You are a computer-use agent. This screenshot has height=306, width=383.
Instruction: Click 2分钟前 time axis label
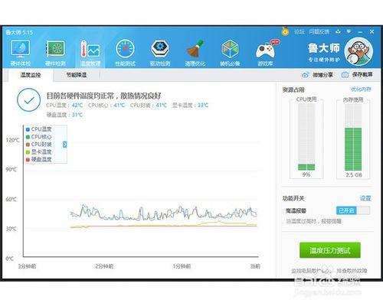pos(104,266)
